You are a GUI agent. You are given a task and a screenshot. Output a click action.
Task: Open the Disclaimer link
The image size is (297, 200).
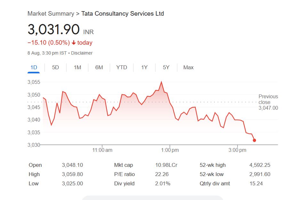82,53
